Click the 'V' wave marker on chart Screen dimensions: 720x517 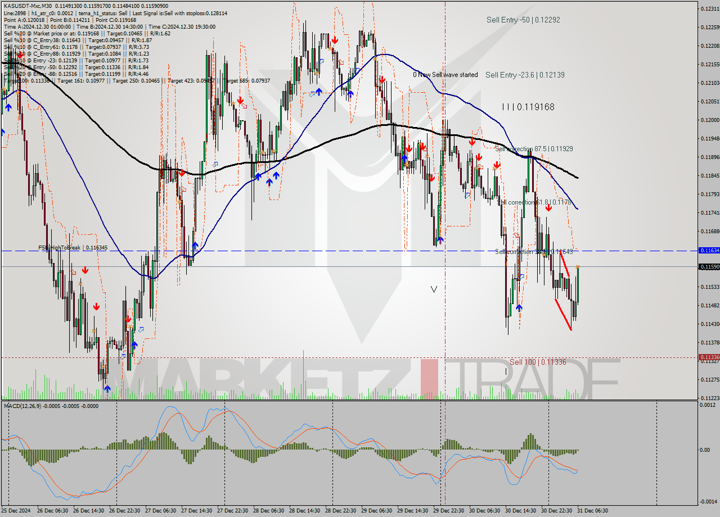[434, 289]
